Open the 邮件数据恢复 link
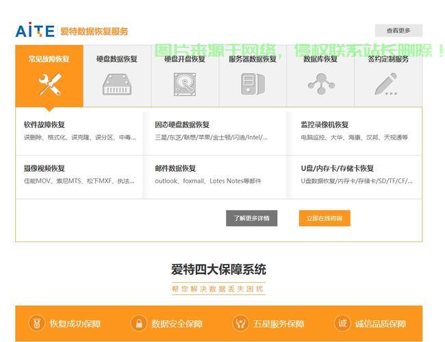Screen dimensions: 445x342 tap(175, 168)
